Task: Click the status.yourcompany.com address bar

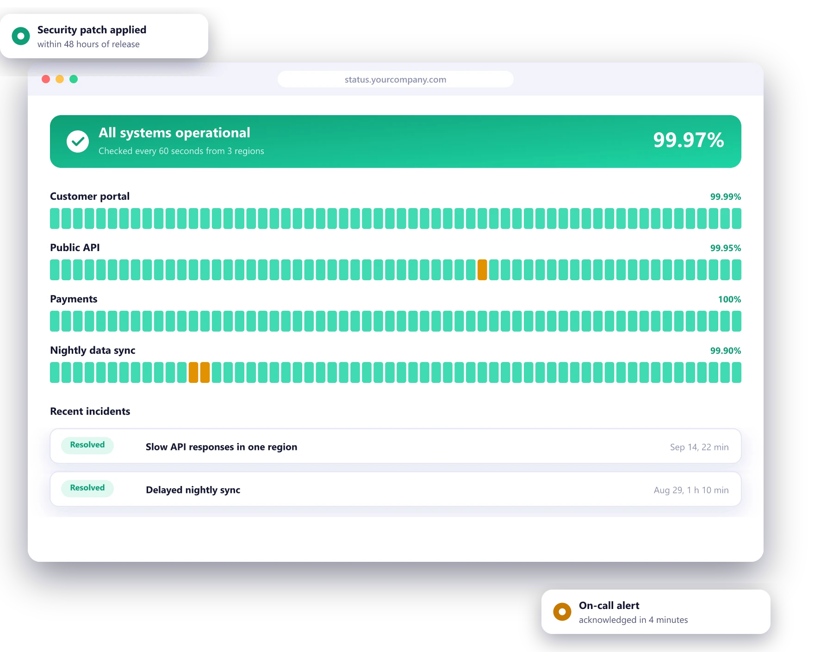Action: 396,79
